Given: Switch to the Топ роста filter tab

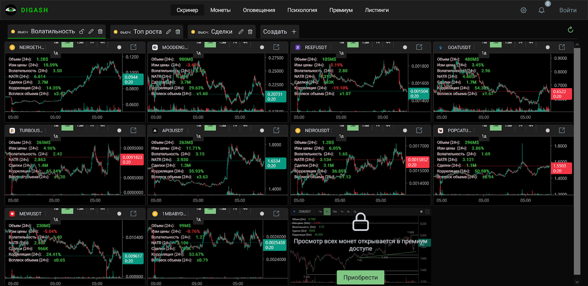Looking at the screenshot, I should coord(147,32).
